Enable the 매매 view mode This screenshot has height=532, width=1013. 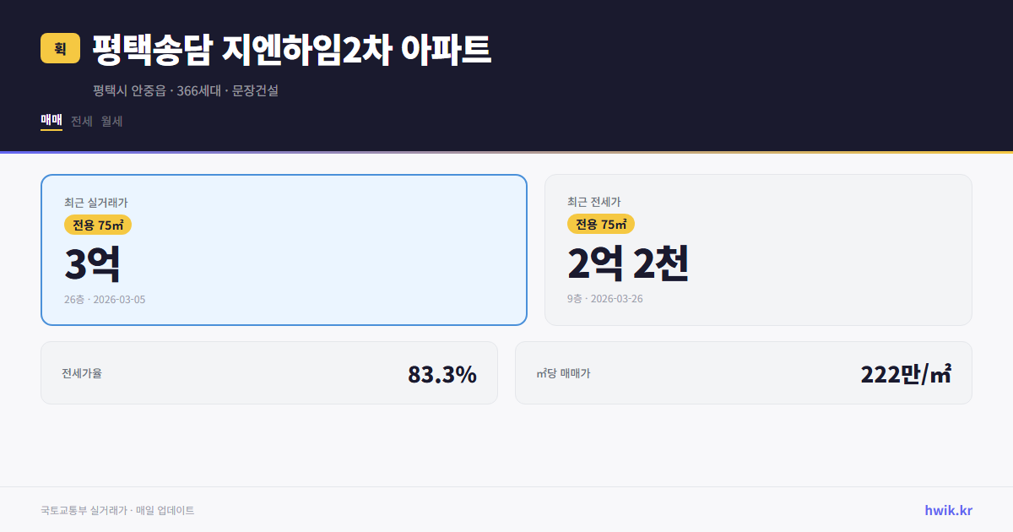[51, 121]
